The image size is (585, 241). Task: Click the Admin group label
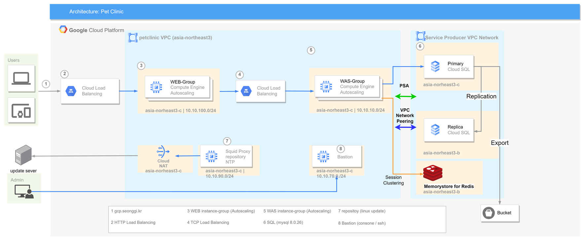click(x=17, y=180)
